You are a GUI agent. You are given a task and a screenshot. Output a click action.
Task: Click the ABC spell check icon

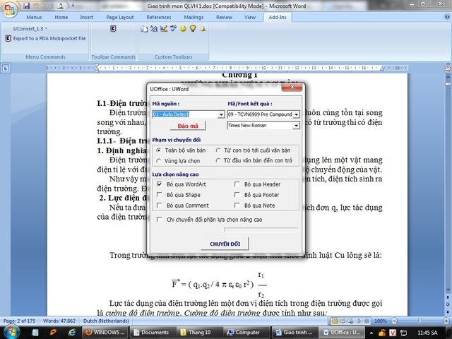(173, 28)
